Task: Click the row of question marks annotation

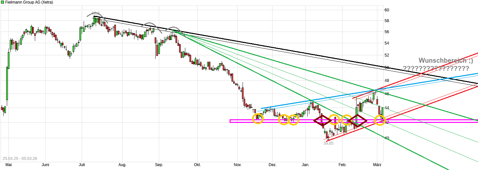Action: click(436, 69)
